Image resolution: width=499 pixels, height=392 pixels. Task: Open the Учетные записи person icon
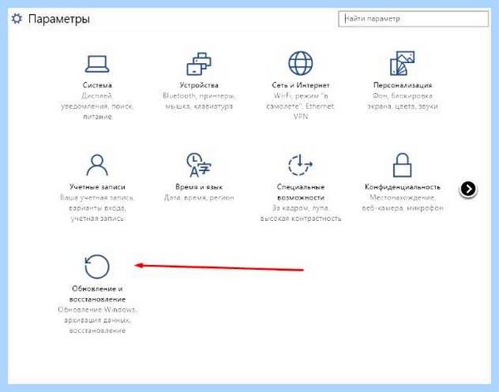(97, 164)
